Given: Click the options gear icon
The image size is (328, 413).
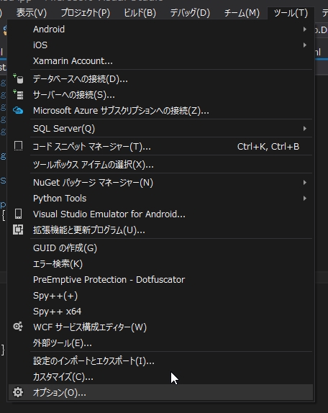Looking at the screenshot, I should click(x=18, y=392).
